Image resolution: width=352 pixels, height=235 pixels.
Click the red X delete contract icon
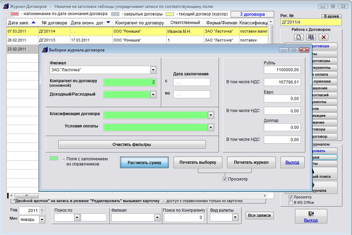(x=324, y=37)
